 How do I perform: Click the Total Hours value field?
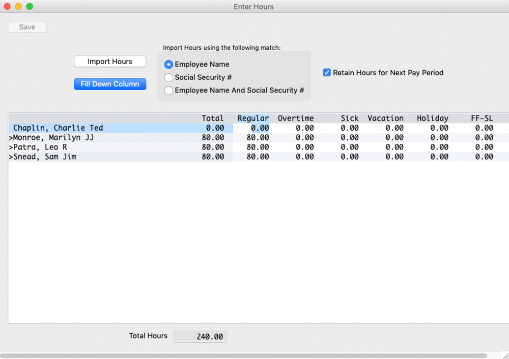click(200, 336)
